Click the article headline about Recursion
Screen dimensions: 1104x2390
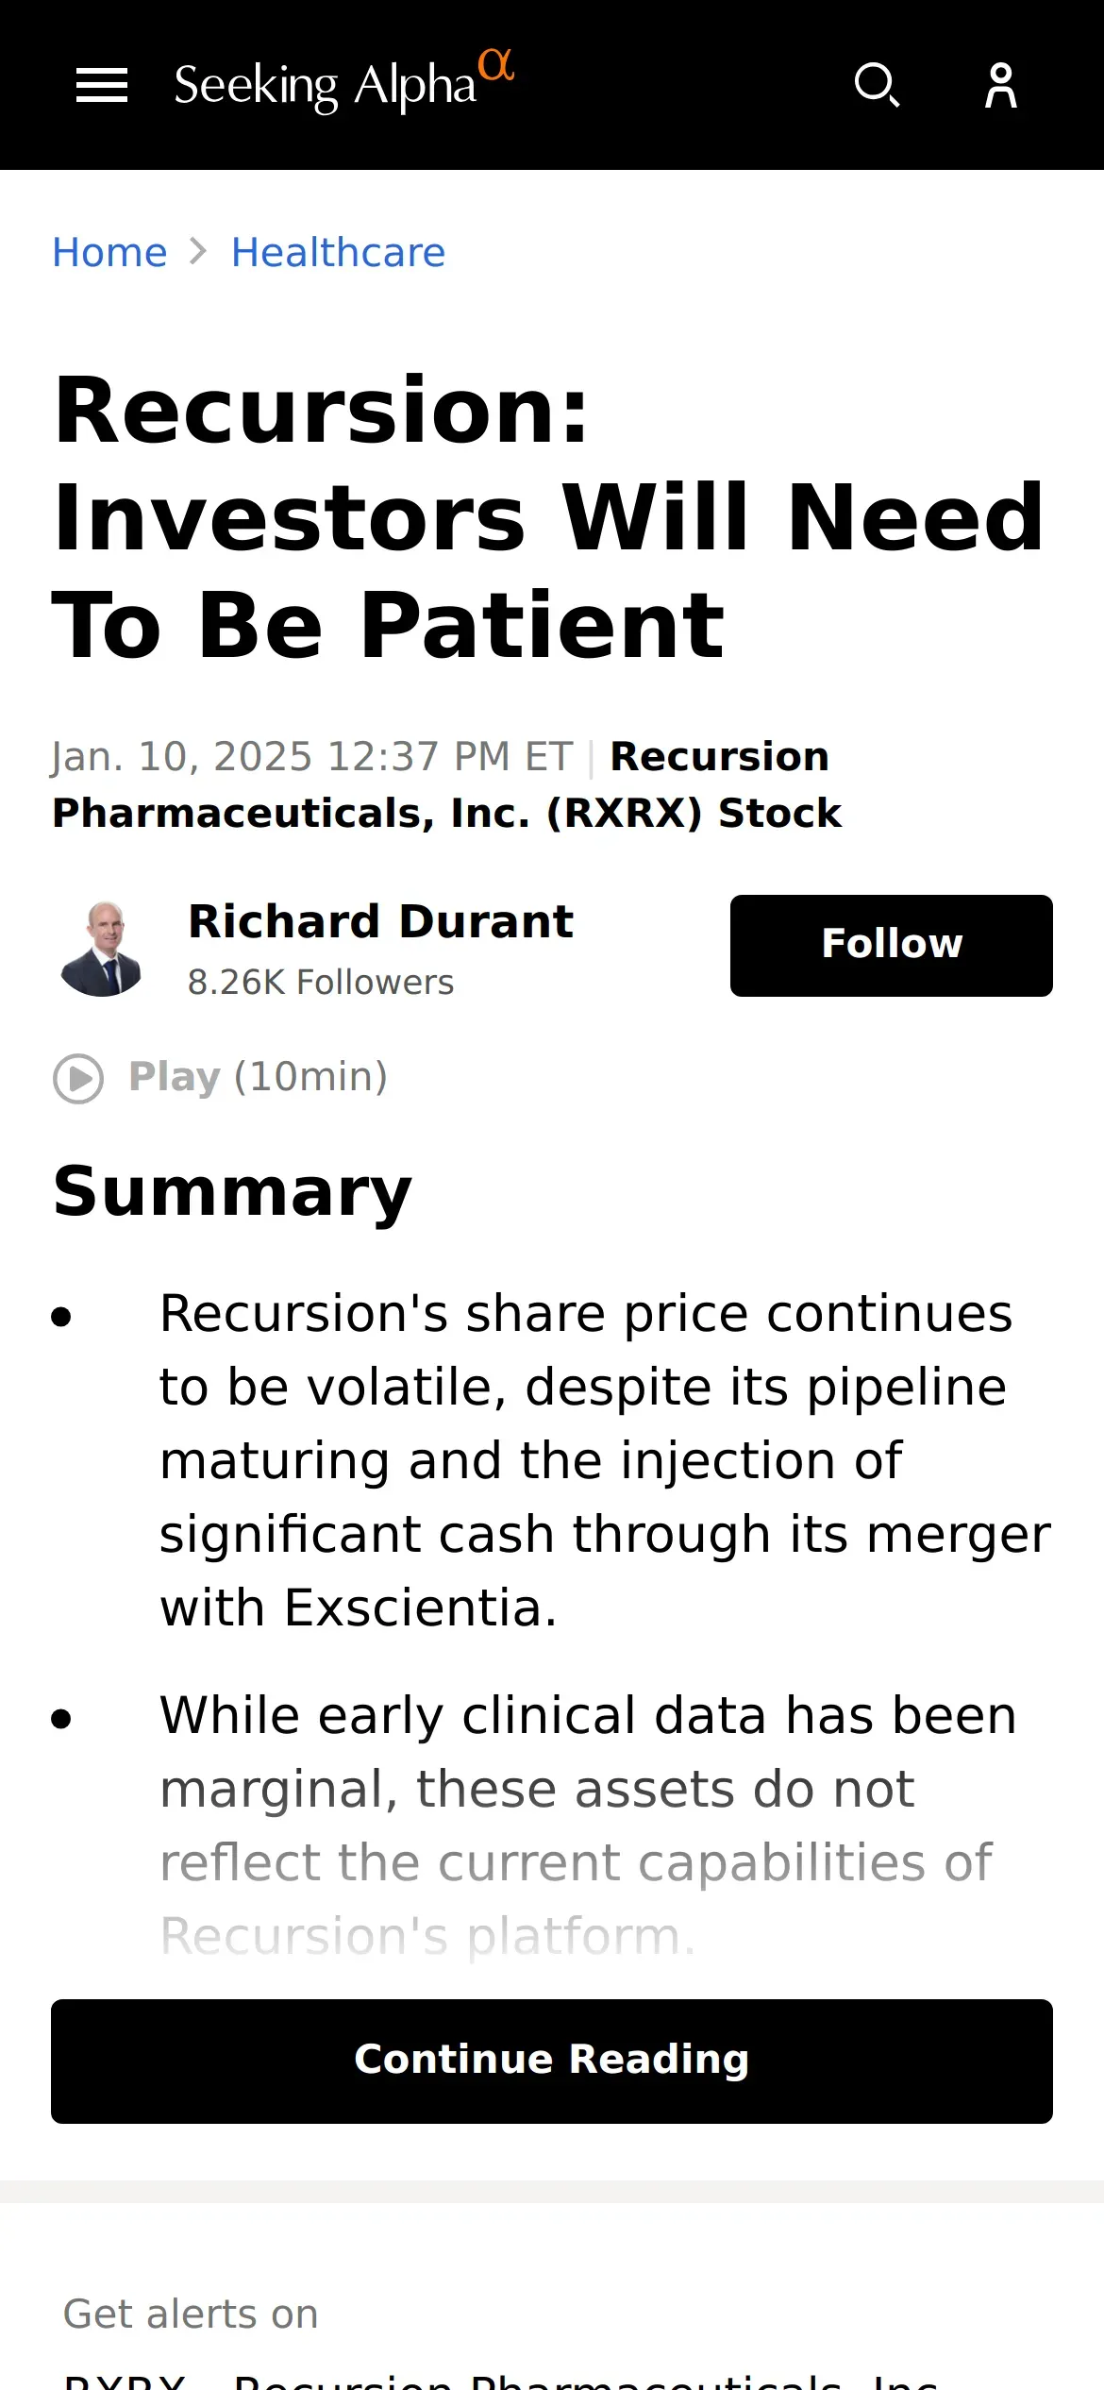547,516
